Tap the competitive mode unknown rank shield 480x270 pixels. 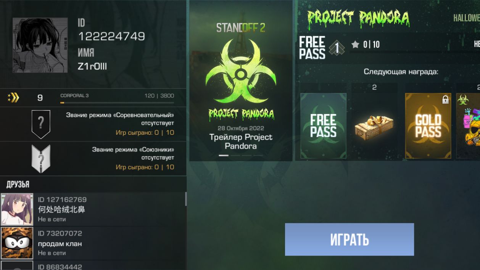click(41, 124)
